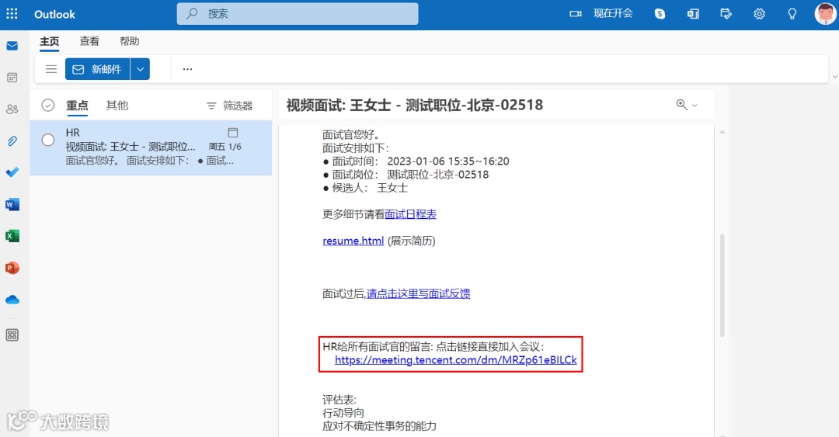Screen dimensions: 839x437
Task: Launch Excel from the sidebar
Action: click(12, 236)
